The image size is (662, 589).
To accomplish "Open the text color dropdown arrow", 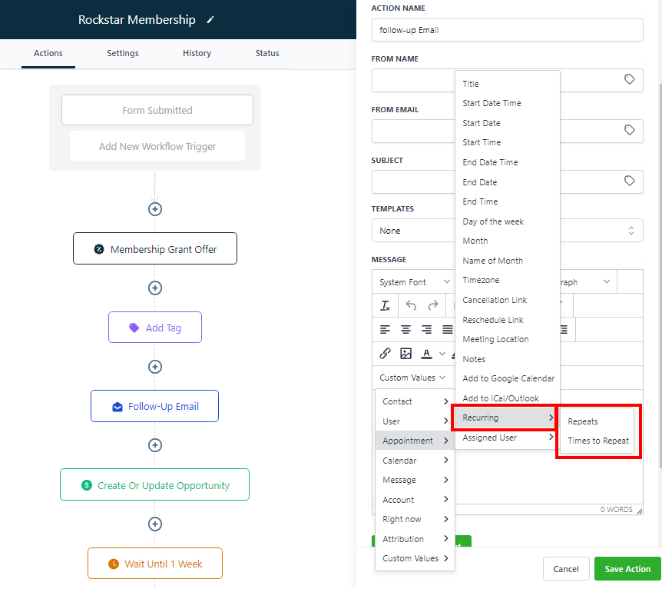I will [x=442, y=354].
